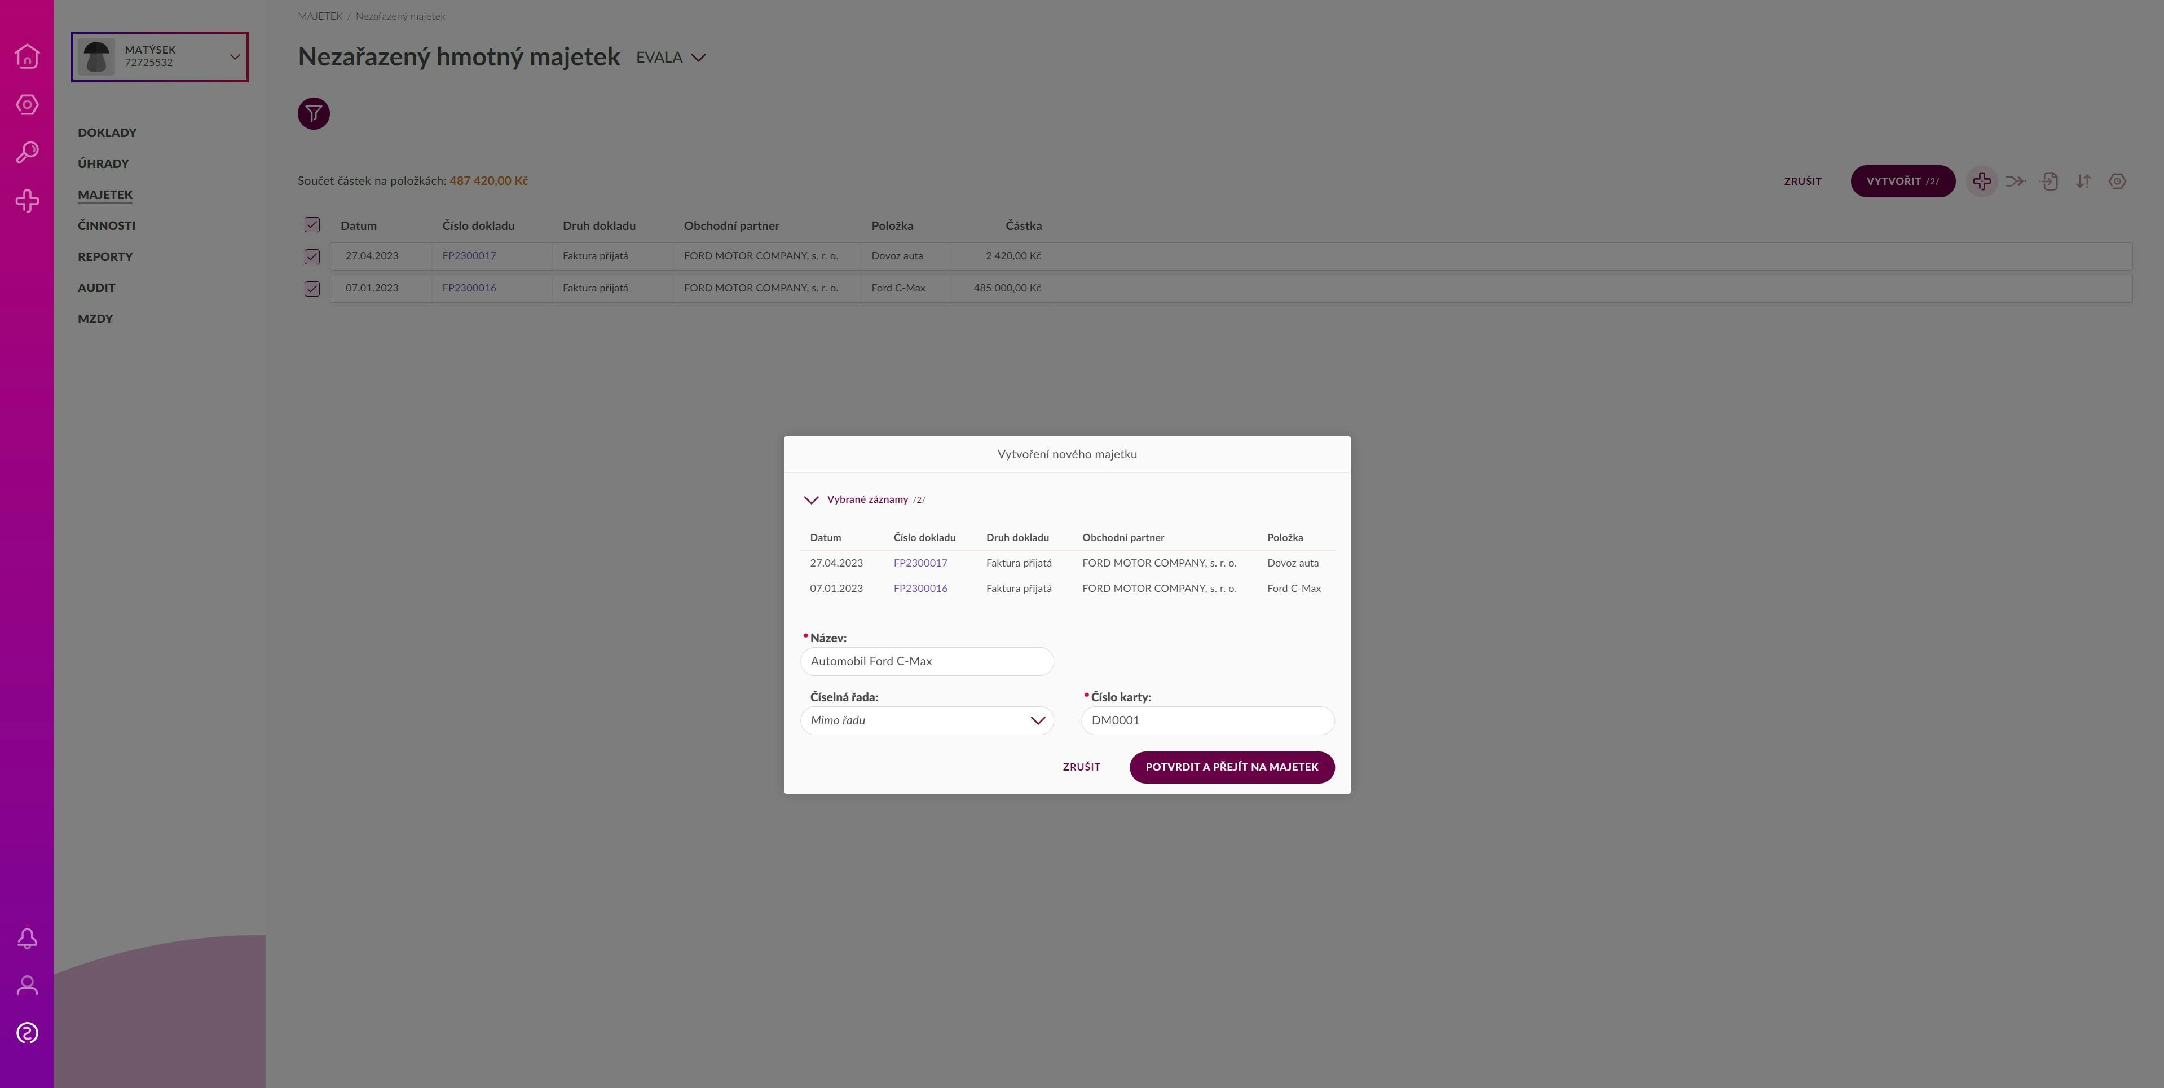
Task: Open the DOKLADY menu
Action: click(x=108, y=132)
